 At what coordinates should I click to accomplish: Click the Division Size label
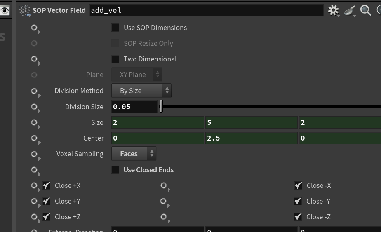pyautogui.click(x=84, y=107)
